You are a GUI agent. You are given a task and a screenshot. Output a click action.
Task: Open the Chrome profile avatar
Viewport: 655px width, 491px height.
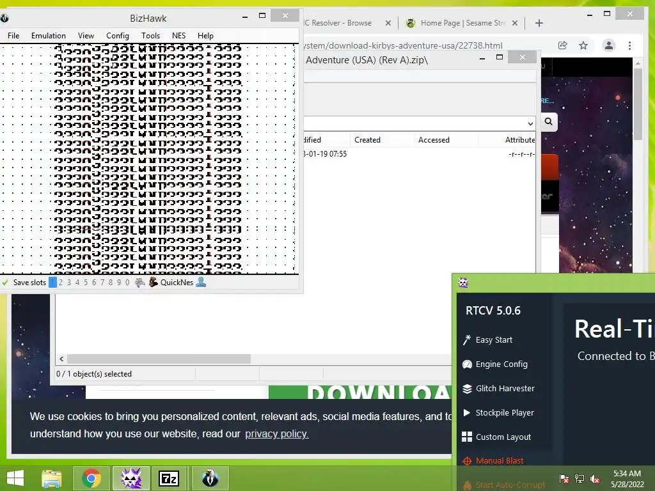[x=609, y=45]
